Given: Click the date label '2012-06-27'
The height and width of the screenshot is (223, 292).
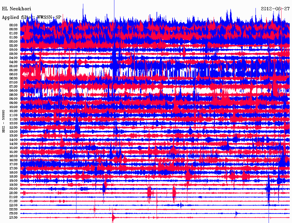Looking at the screenshot, I should click(x=275, y=9).
